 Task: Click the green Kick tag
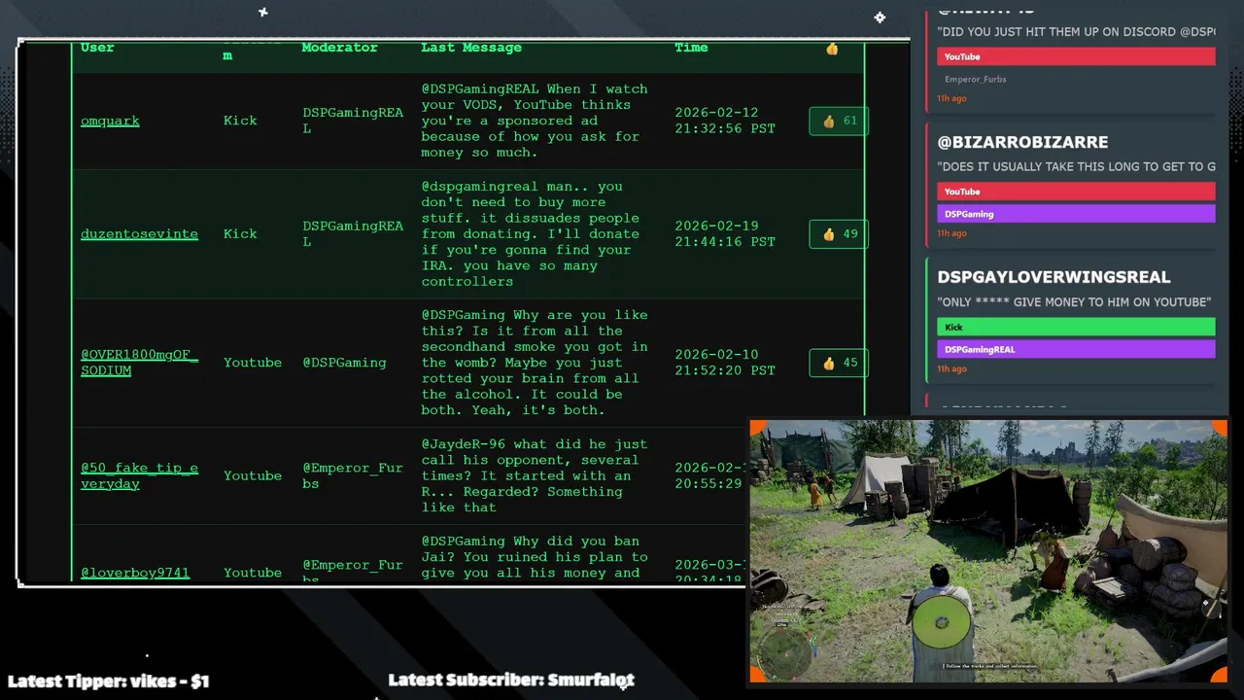[1076, 327]
